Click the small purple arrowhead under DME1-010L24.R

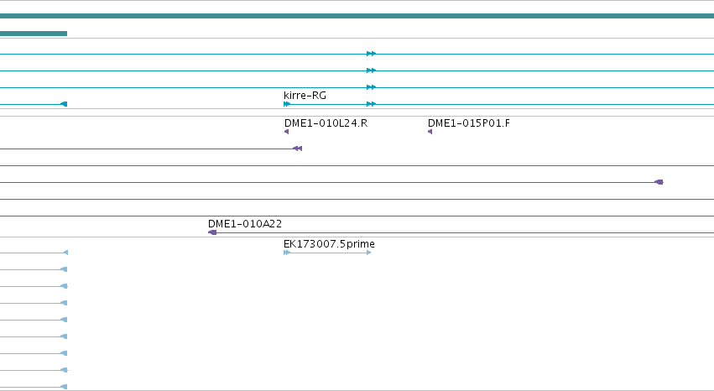(x=286, y=132)
